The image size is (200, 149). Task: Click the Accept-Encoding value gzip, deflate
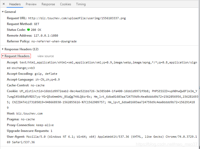tap(46, 74)
